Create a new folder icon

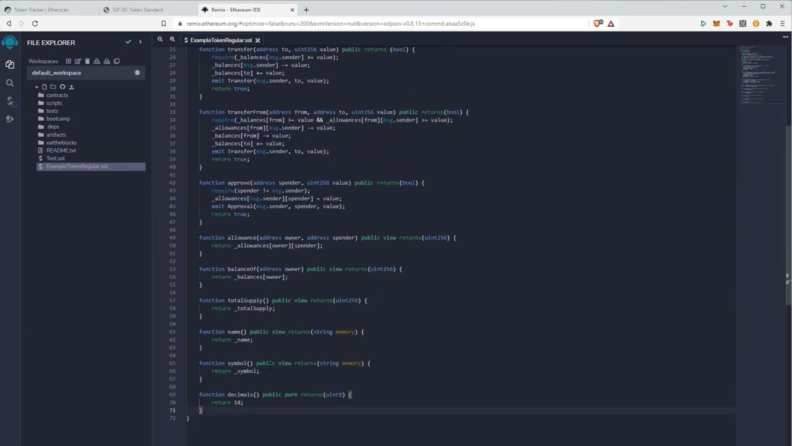[x=53, y=87]
